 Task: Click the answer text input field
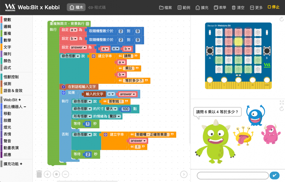pos(233,175)
